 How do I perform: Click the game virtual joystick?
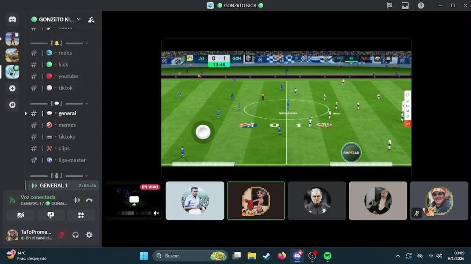pos(203,132)
